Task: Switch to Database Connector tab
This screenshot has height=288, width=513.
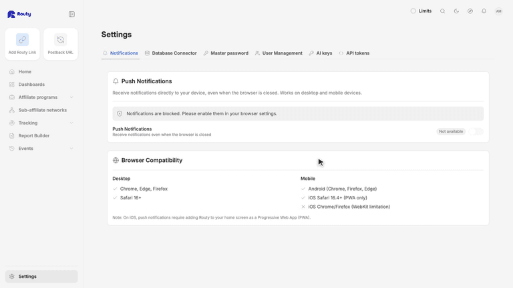Action: (x=171, y=53)
